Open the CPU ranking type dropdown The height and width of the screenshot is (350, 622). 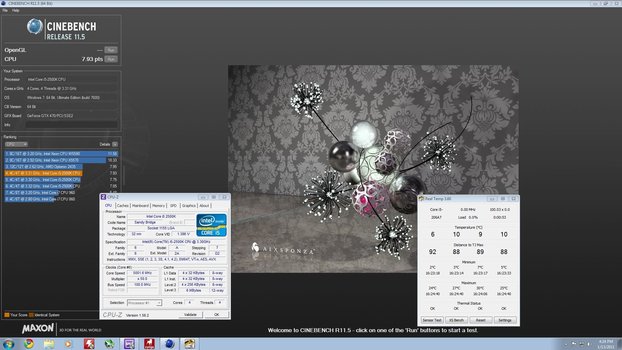(x=16, y=144)
